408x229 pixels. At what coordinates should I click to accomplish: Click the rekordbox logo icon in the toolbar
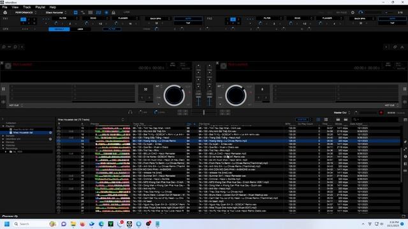[5, 13]
